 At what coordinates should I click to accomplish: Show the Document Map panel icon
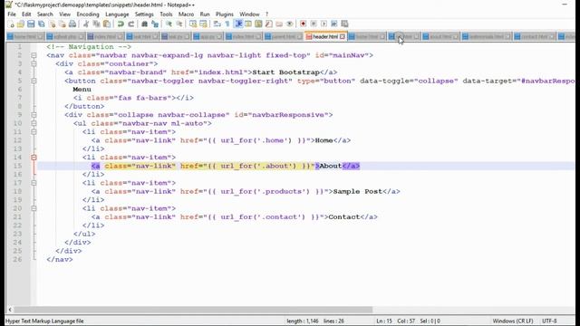click(x=258, y=24)
